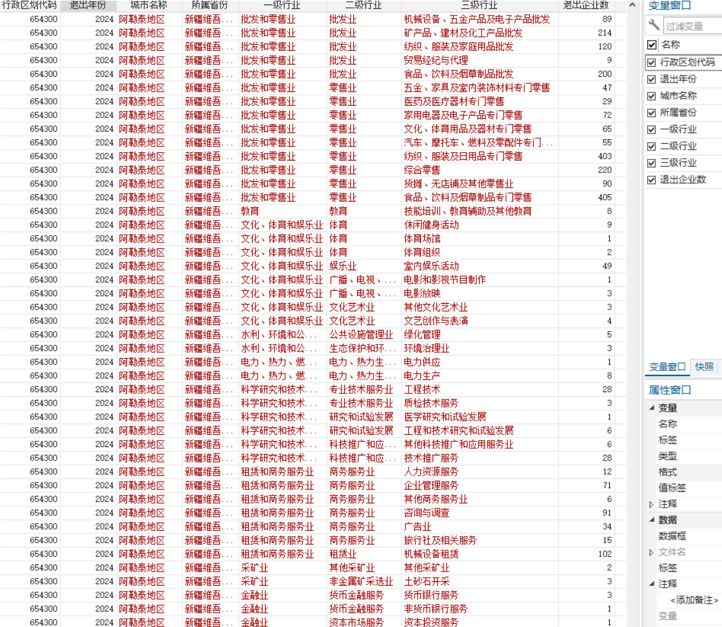
Task: Toggle the 名称 header checkbox
Action: pyautogui.click(x=652, y=45)
